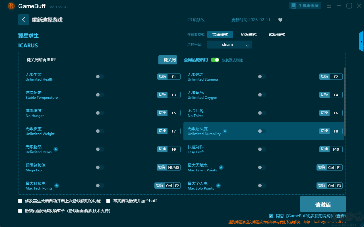
Task: Turn on Max Solo Points switch
Action: [262, 186]
